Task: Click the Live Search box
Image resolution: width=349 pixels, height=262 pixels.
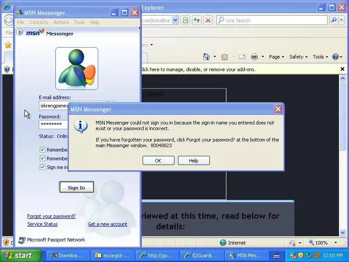Action: [272, 20]
